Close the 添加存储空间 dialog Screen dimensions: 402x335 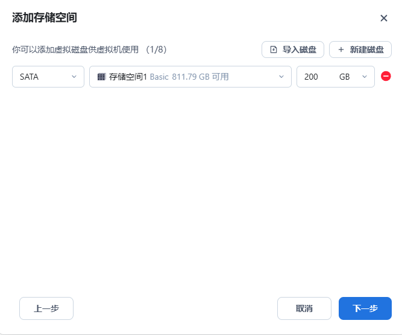point(384,18)
